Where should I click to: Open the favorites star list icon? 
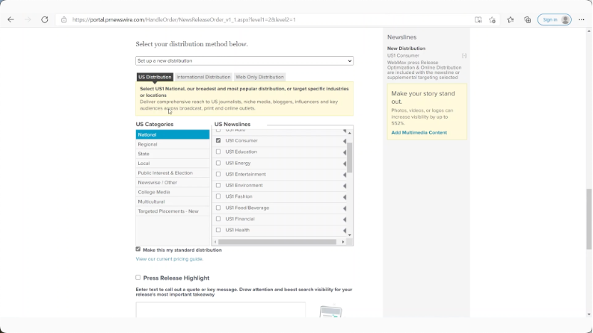click(x=510, y=19)
